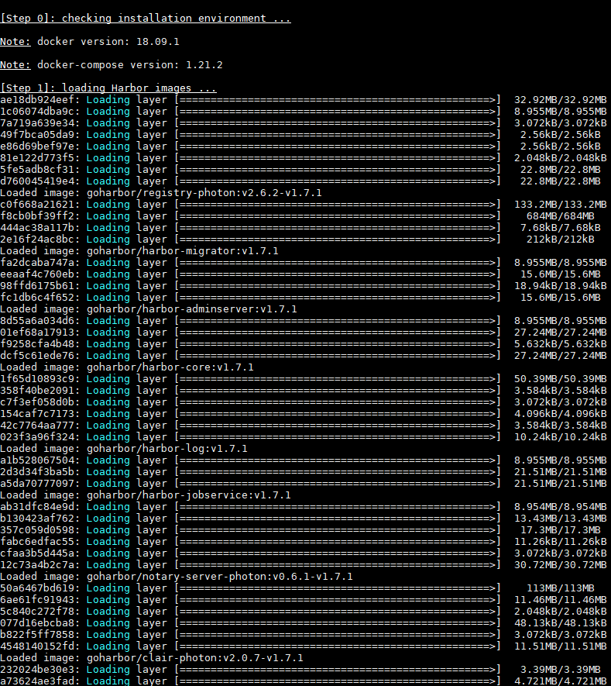Click the 'docker version: 18.09.1' text
The height and width of the screenshot is (686, 611).
click(x=108, y=42)
